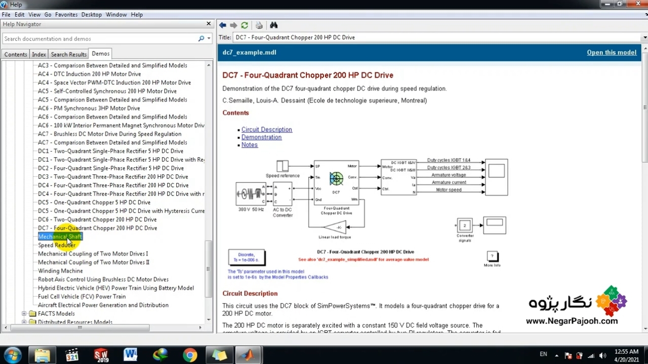648x364 pixels.
Task: Click the Back arrow in help browser
Action: click(x=223, y=25)
